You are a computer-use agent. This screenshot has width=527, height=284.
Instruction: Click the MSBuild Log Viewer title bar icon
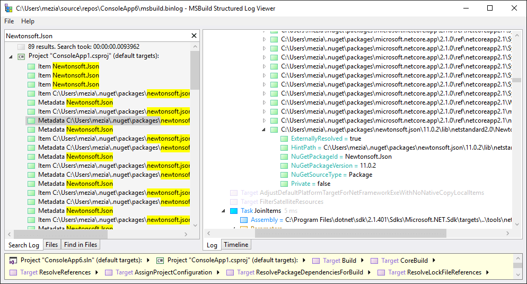coord(8,8)
